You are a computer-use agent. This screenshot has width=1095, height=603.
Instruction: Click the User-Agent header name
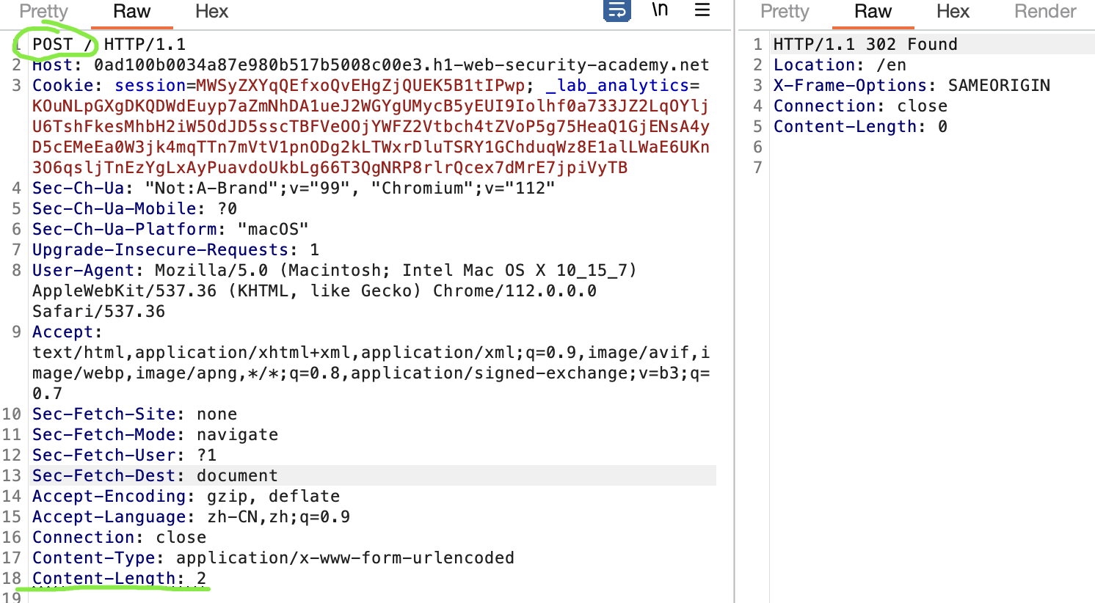(83, 270)
